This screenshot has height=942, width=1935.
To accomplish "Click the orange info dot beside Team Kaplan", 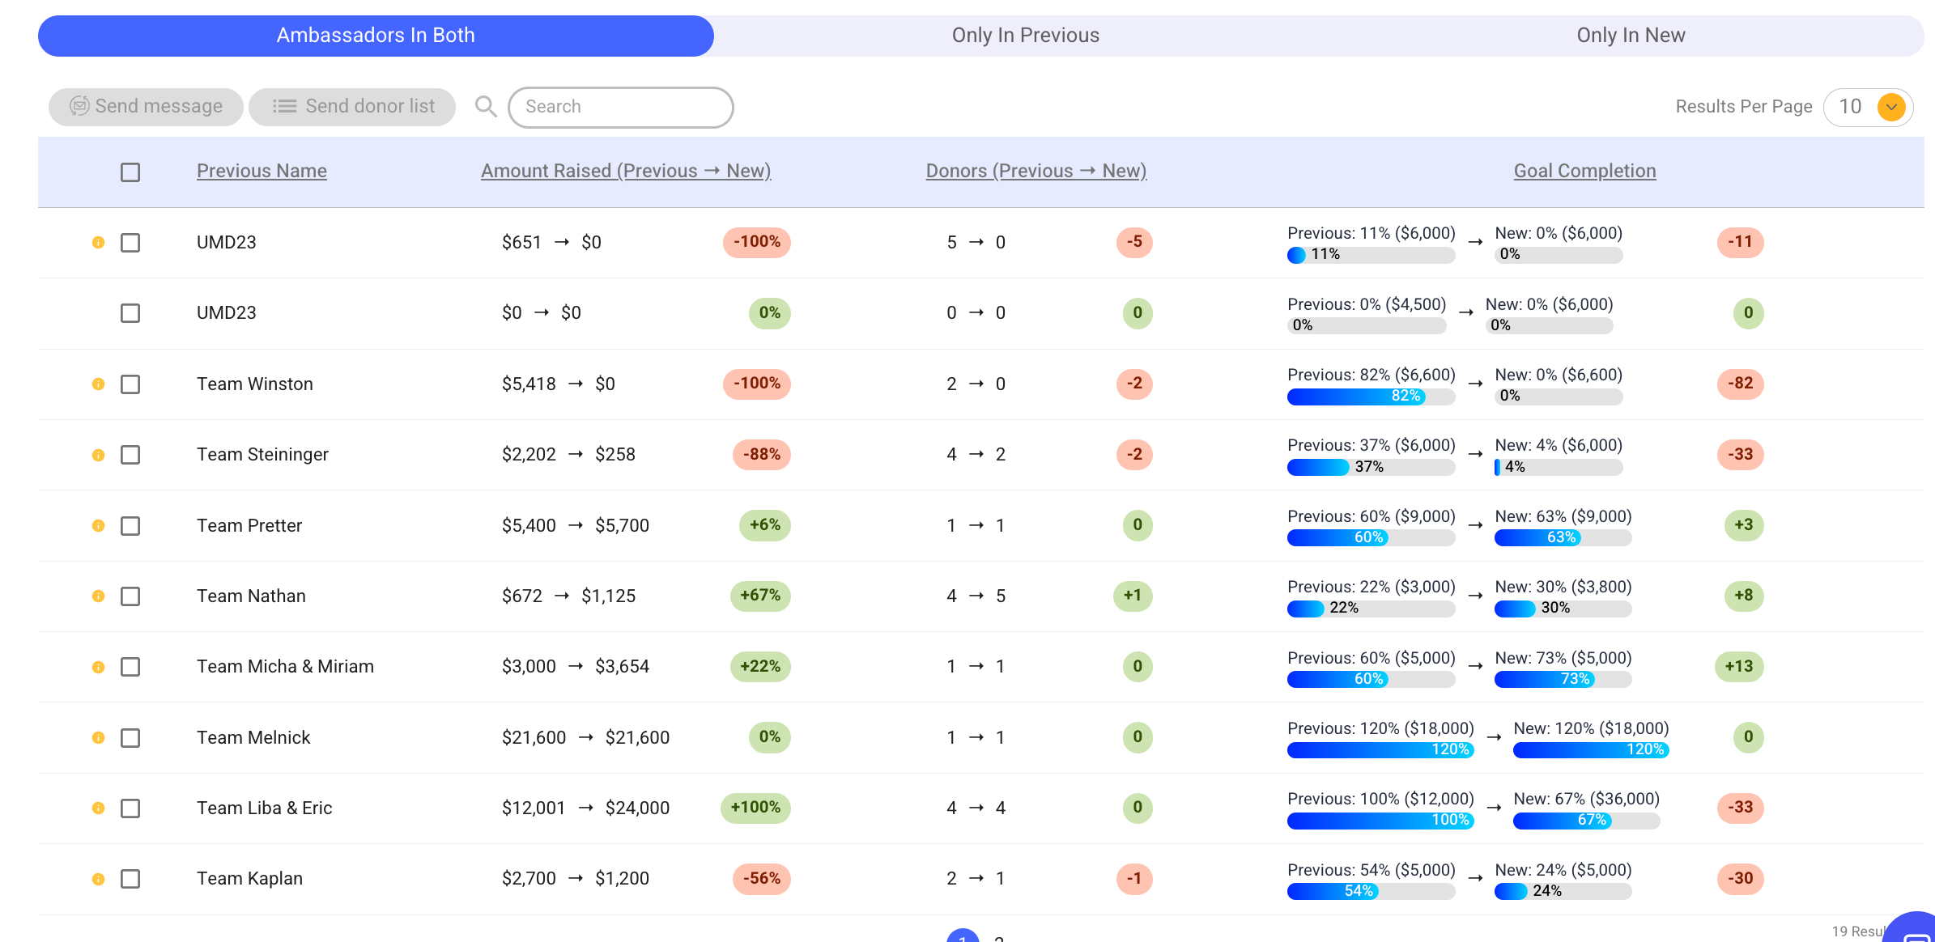I will [98, 879].
